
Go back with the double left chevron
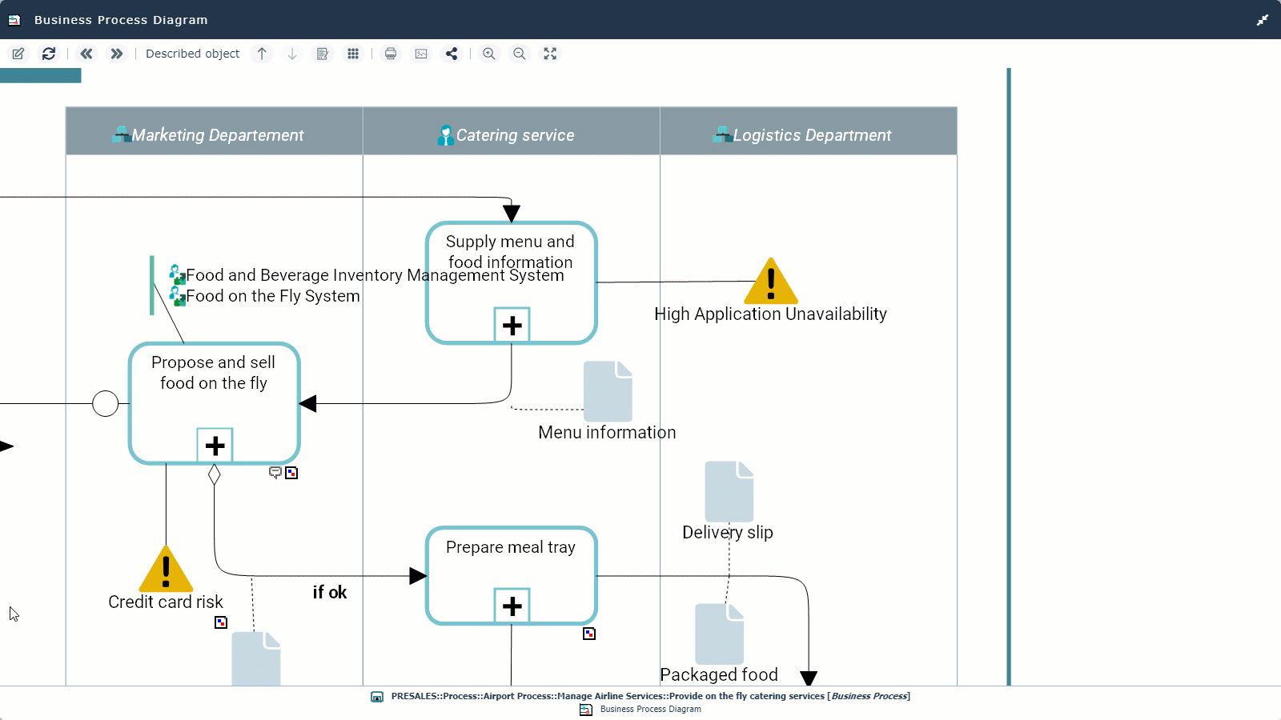pos(86,54)
